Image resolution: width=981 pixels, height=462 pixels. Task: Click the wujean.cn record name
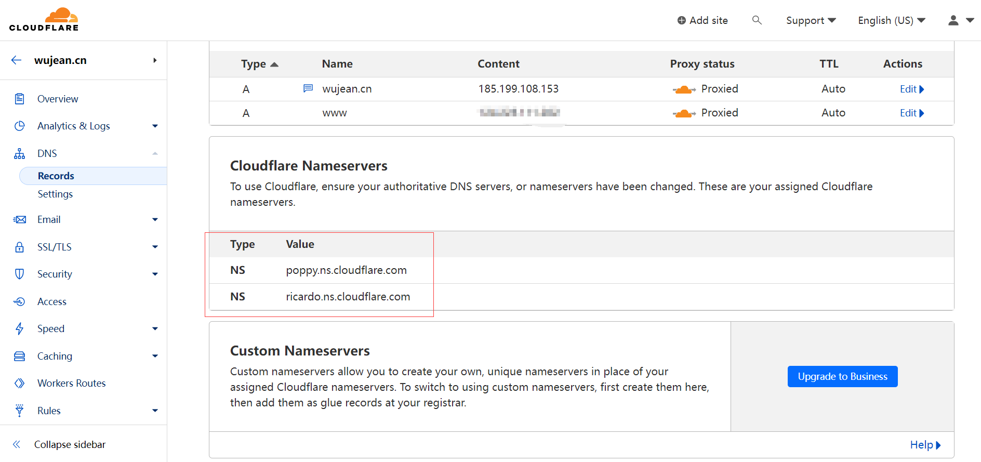tap(347, 89)
